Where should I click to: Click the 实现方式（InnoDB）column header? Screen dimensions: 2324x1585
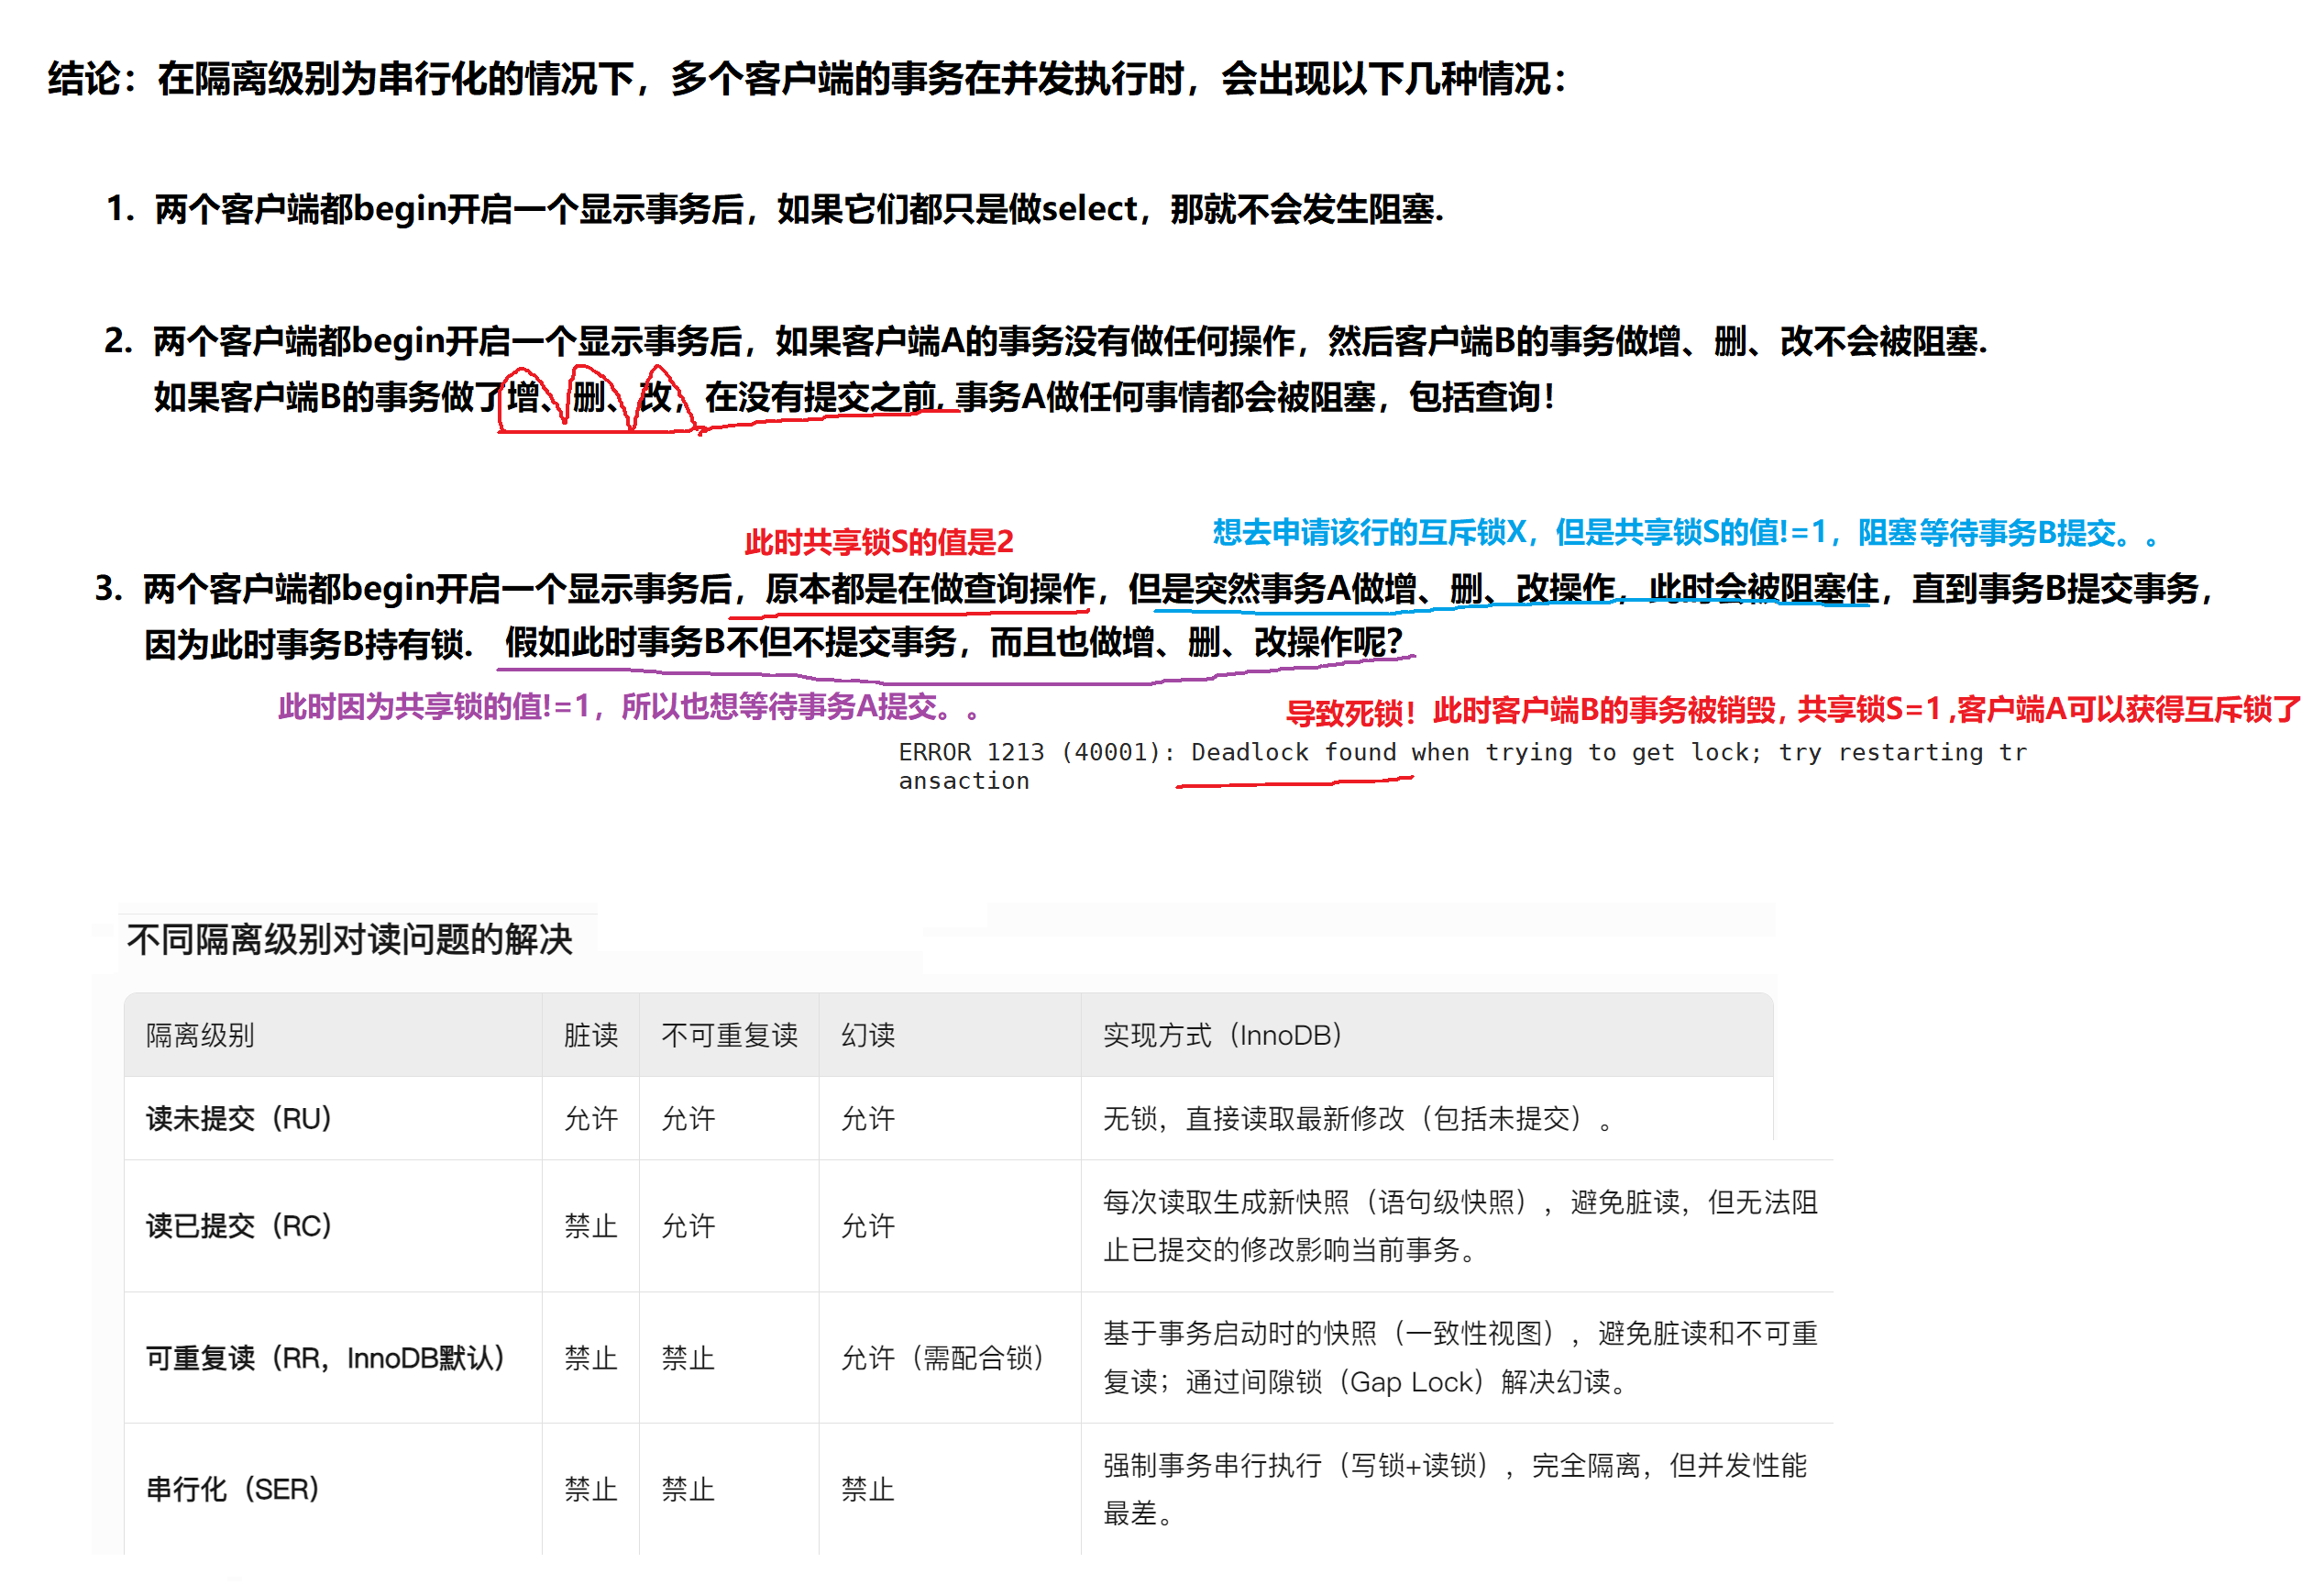click(1222, 1036)
